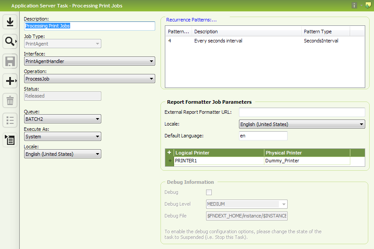This screenshot has width=374, height=249.
Task: Click the add note icon in title bar
Action: [x=367, y=6]
